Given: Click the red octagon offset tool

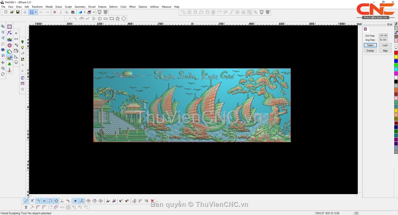Looking at the screenshot, I should pyautogui.click(x=10, y=45).
